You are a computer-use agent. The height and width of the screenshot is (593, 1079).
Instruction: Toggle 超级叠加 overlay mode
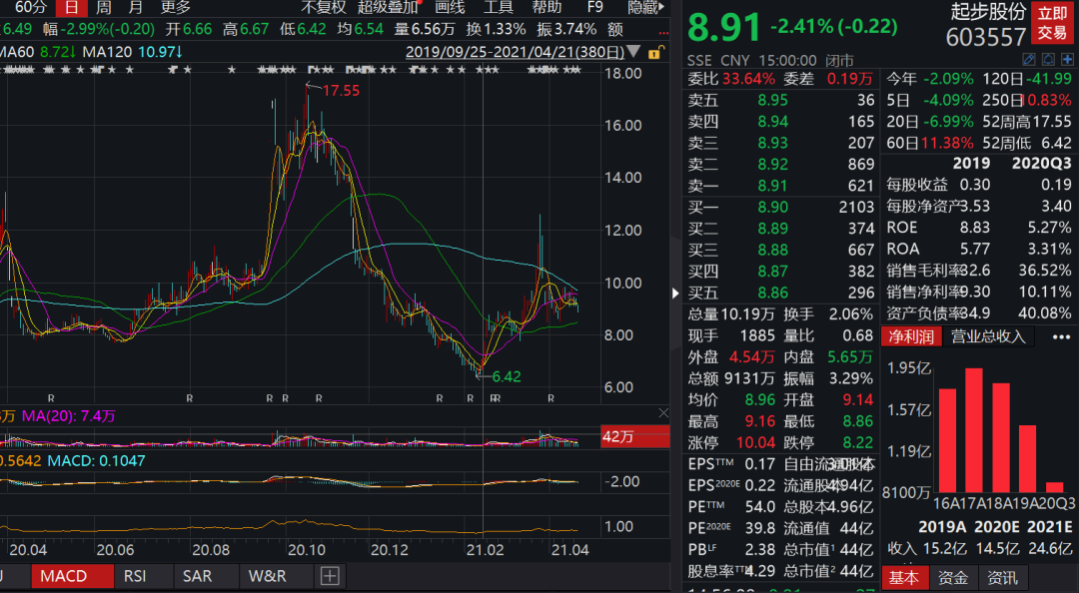(388, 8)
